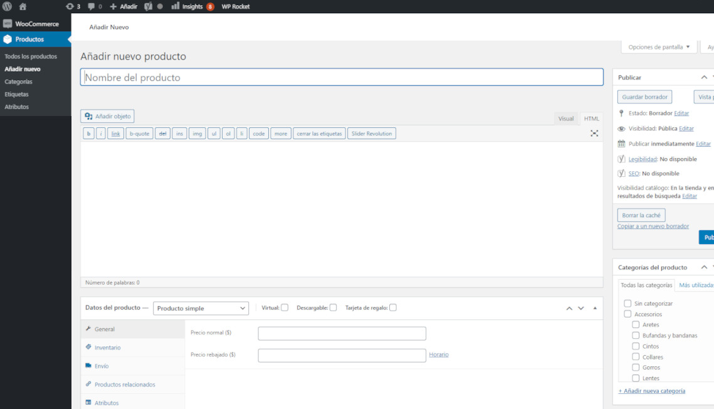Click the Precio normal input field

coord(342,333)
